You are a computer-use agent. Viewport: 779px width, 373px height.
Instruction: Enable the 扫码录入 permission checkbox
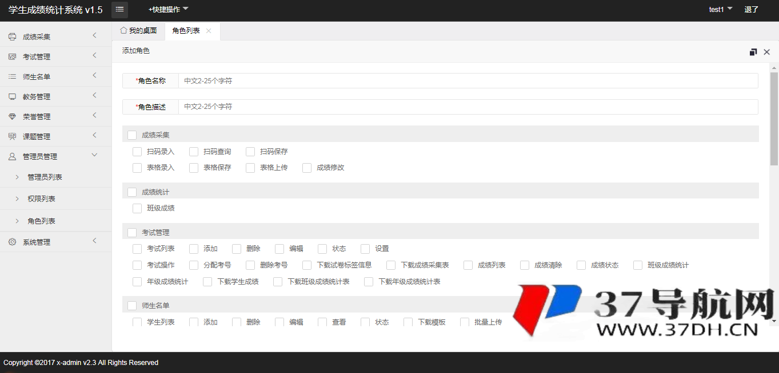click(x=137, y=151)
